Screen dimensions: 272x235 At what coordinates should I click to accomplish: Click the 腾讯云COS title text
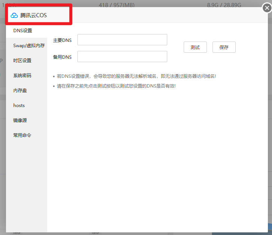(x=33, y=15)
